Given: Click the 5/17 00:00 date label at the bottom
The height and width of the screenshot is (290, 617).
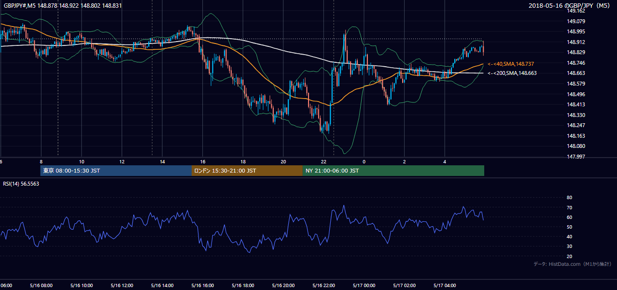Looking at the screenshot, I should [x=364, y=286].
